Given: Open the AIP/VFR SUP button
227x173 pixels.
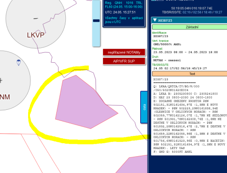Looking at the screenshot, I should (x=124, y=61).
